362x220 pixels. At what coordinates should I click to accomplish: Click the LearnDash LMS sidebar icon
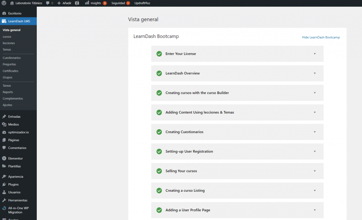[4, 21]
